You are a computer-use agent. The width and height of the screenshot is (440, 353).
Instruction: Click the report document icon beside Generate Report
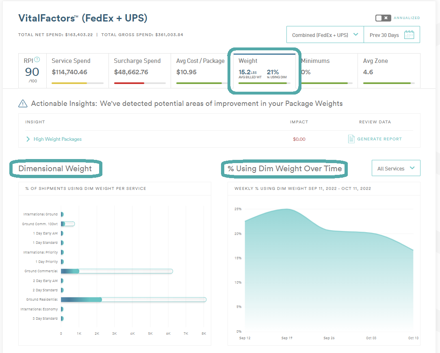click(351, 139)
